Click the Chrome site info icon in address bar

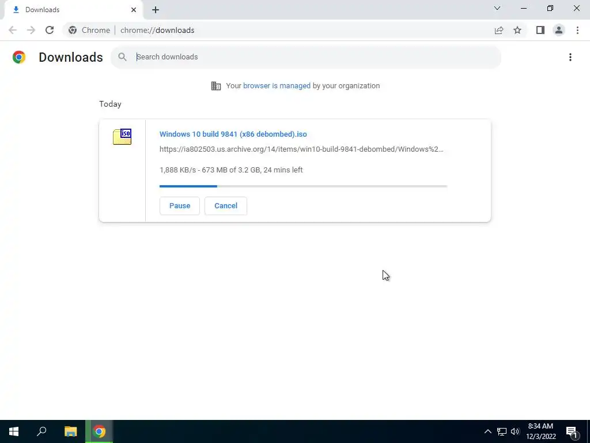pyautogui.click(x=73, y=30)
